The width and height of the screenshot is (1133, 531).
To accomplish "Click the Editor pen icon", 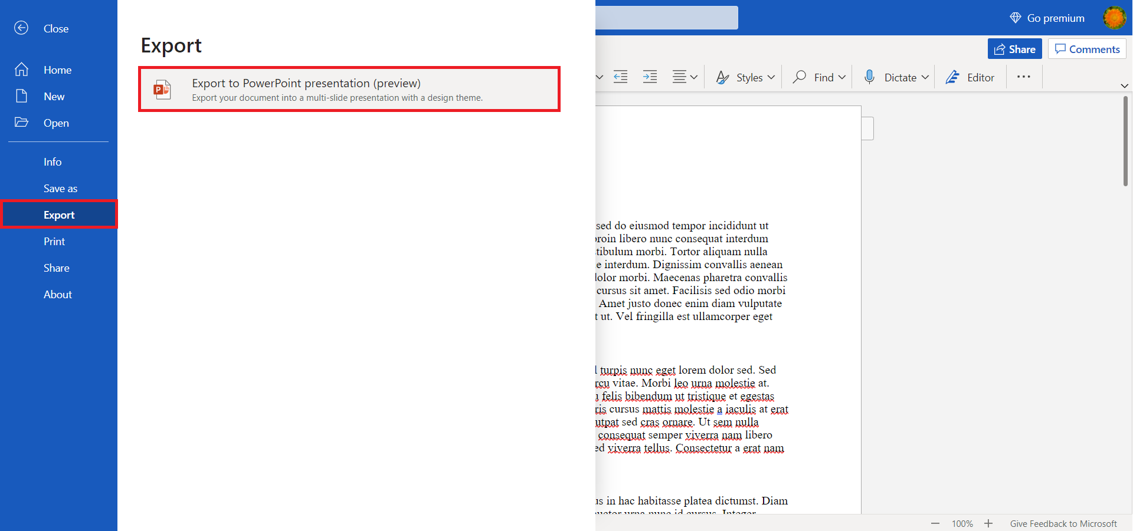I will [952, 77].
